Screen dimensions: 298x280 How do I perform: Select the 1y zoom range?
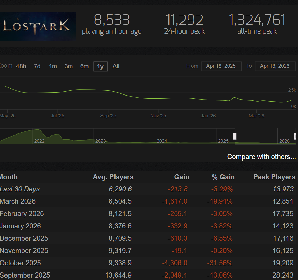tap(100, 66)
